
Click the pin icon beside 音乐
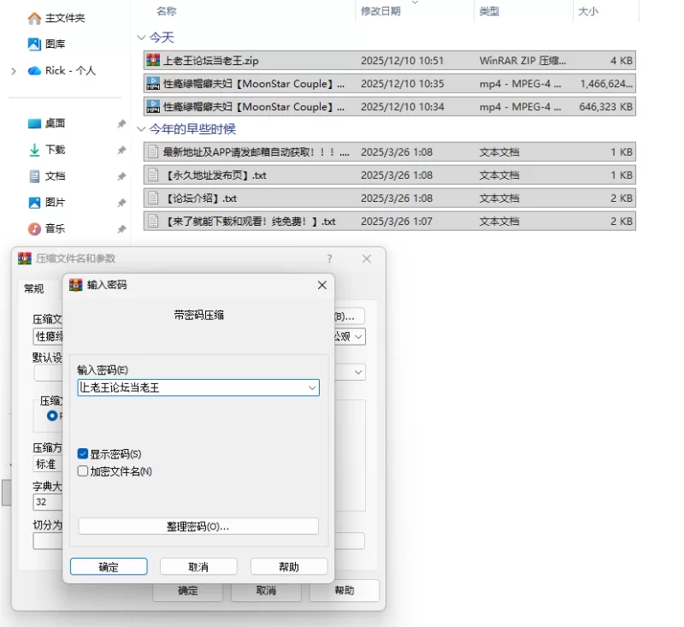(x=121, y=229)
